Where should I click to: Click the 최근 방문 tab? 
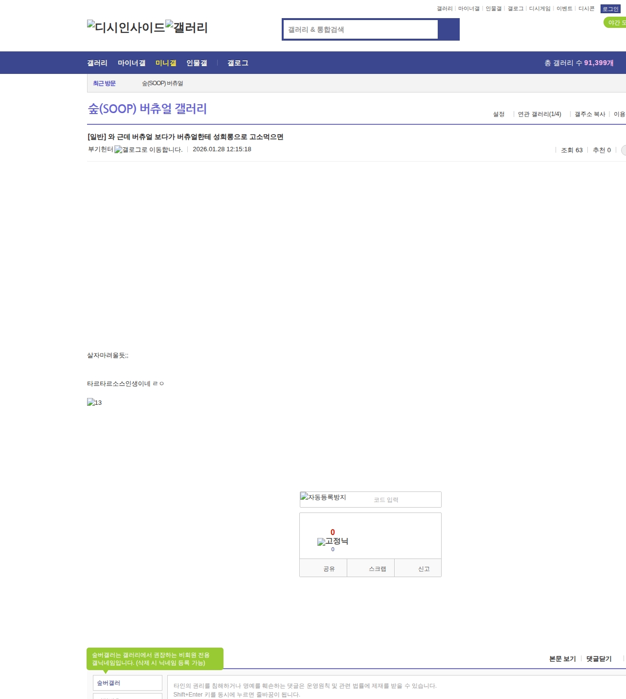click(x=104, y=83)
